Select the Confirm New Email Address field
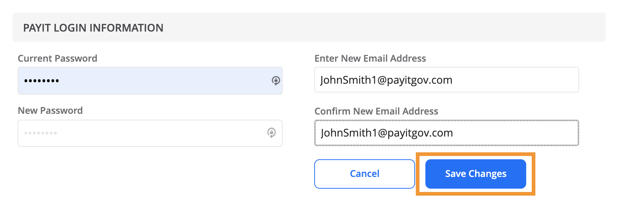This screenshot has width=641, height=207. point(446,132)
